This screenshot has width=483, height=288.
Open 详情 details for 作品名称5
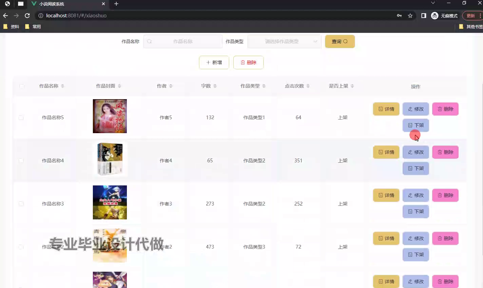click(386, 109)
